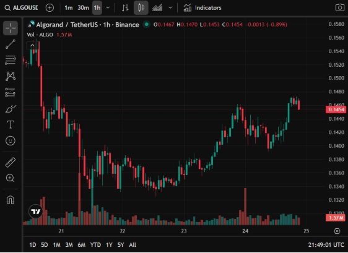Select the crosshair cursor tool
This screenshot has height=253, width=348.
tap(11, 28)
